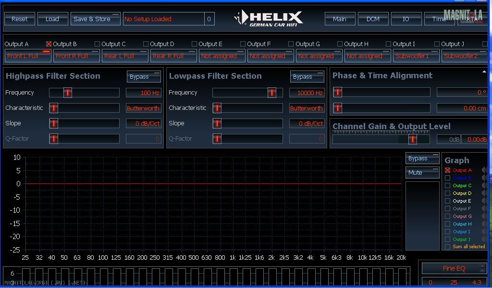Click the Highpass Slope slider handle

(54, 123)
